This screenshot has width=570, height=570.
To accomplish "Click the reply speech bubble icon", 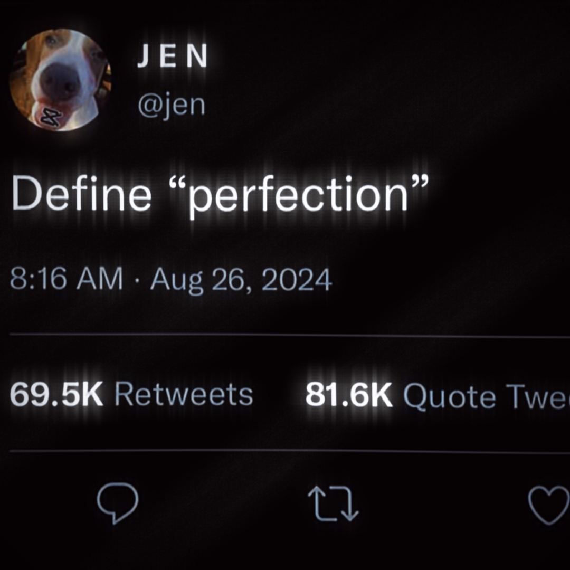I will [117, 502].
